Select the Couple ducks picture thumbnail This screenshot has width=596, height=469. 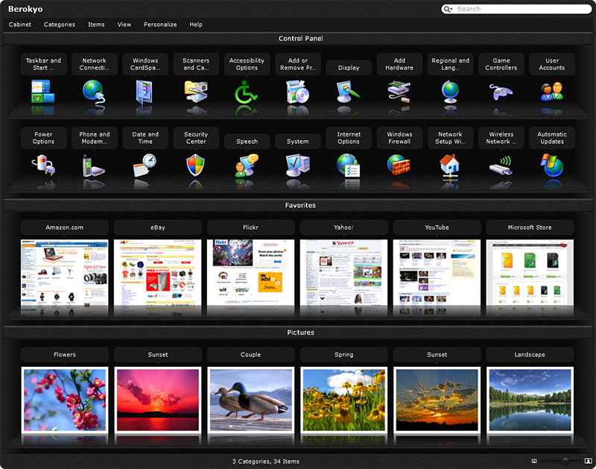click(251, 400)
